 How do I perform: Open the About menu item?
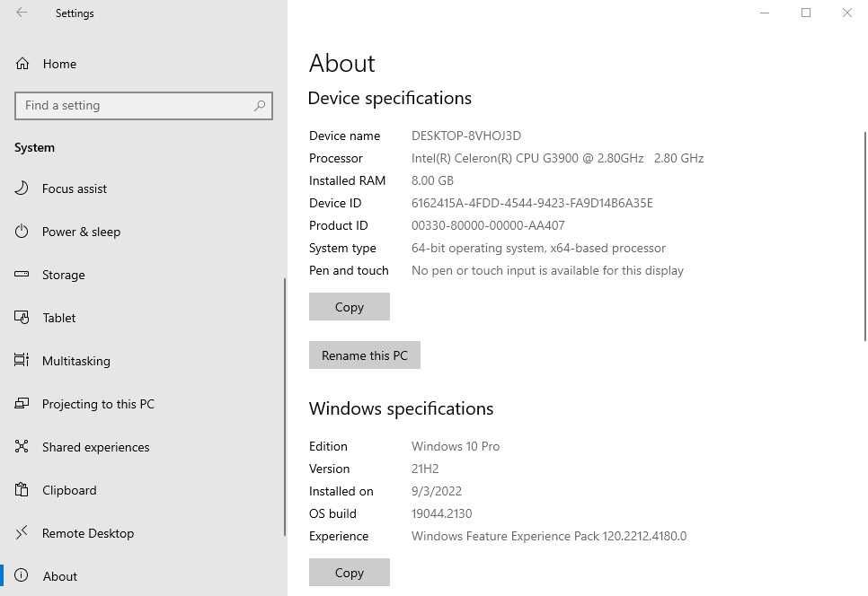point(59,576)
